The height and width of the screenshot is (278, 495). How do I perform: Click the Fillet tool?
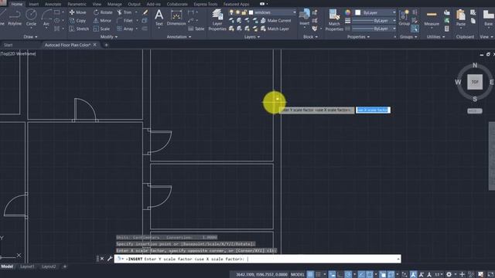click(x=125, y=21)
